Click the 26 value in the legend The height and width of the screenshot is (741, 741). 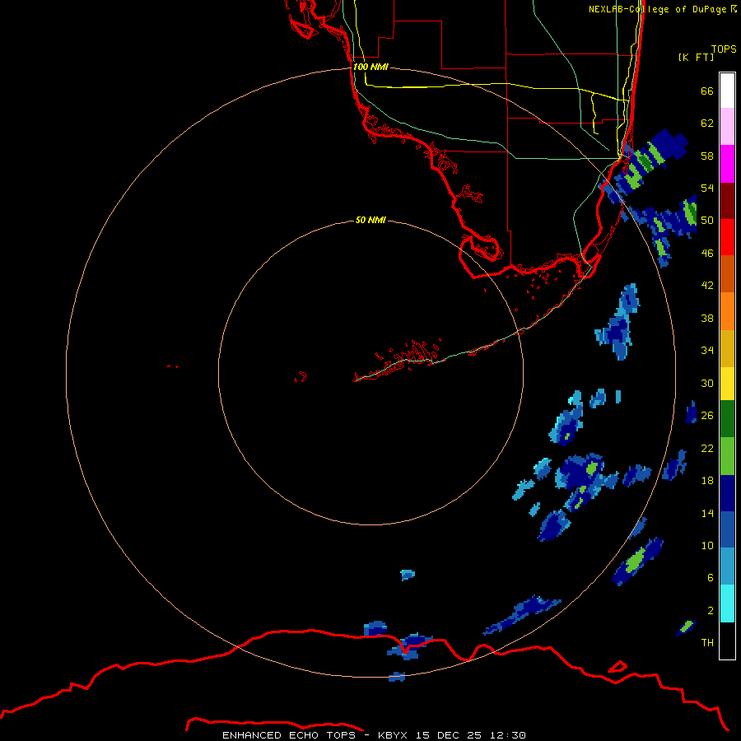(x=707, y=416)
